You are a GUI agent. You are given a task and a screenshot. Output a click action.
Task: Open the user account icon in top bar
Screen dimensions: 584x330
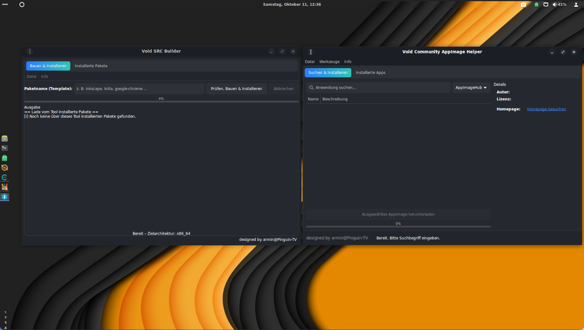click(576, 4)
